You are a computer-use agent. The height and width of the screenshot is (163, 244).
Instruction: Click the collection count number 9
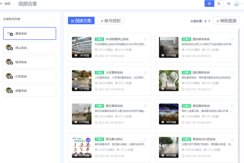205,21
